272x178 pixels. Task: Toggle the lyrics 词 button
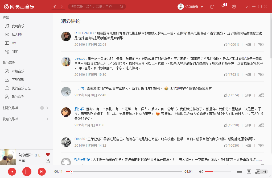click(x=249, y=172)
